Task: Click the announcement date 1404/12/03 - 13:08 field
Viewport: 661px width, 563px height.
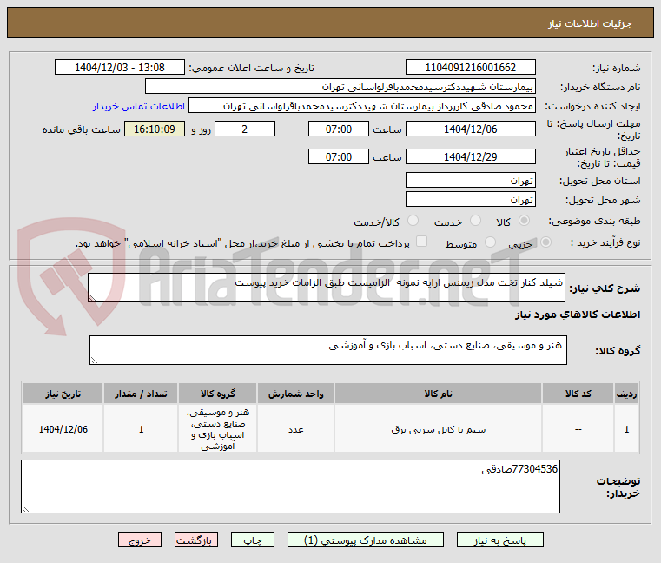Action: click(120, 68)
